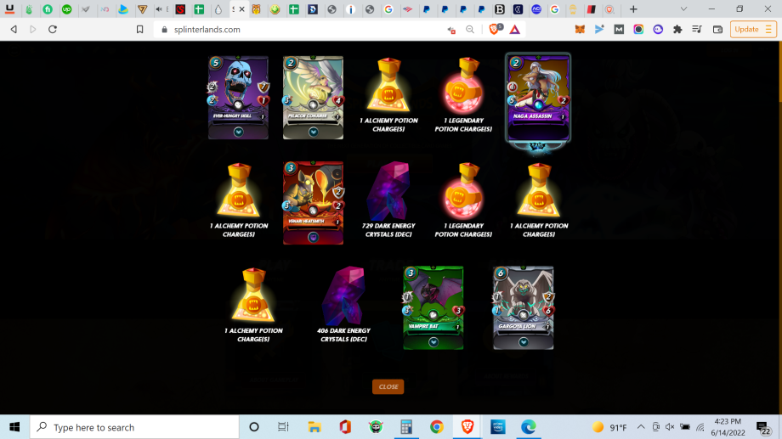Open the Brave Rewards triangle icon

pyautogui.click(x=515, y=30)
